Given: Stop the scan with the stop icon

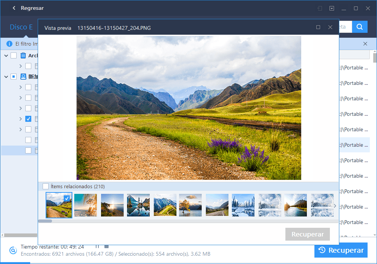Looking at the screenshot, I should tap(106, 247).
